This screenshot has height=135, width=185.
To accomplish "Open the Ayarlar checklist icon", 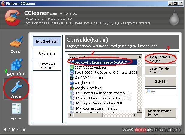I will click(16, 109).
